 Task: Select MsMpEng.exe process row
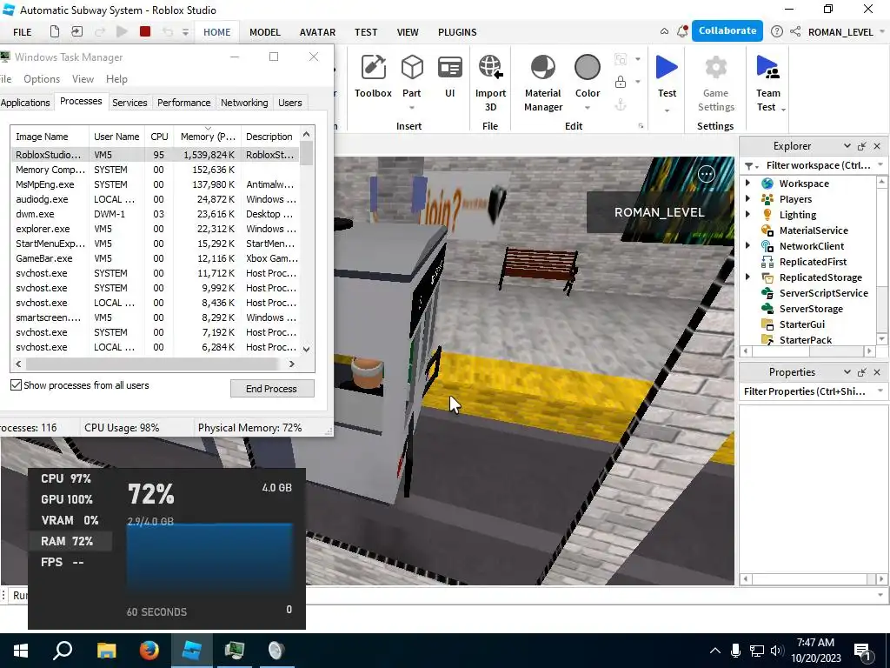tap(155, 184)
